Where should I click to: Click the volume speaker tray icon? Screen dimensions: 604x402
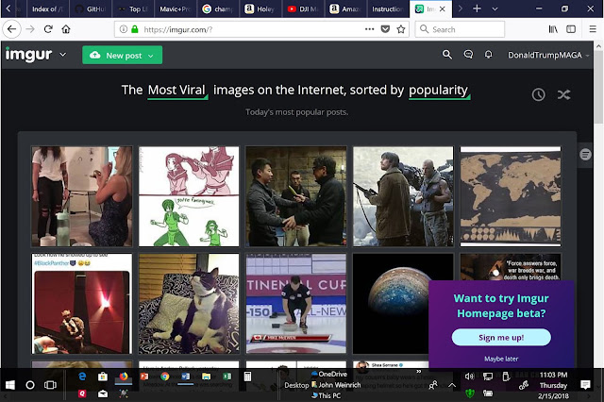(x=469, y=377)
